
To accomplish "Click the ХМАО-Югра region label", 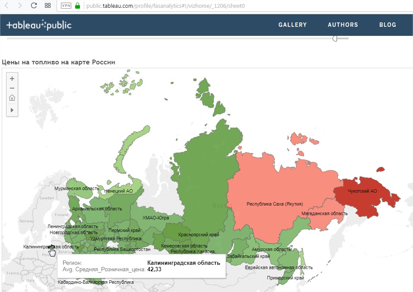I will pos(156,218).
